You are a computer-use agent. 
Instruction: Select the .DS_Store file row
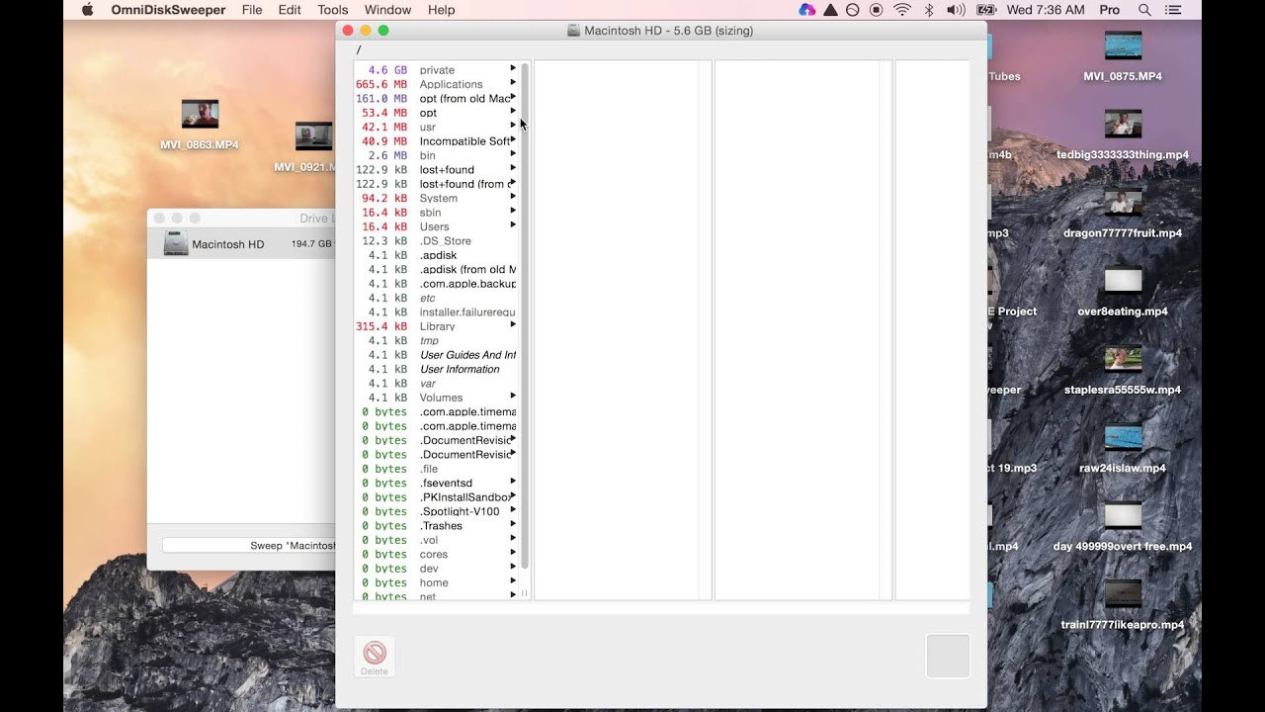coord(436,241)
